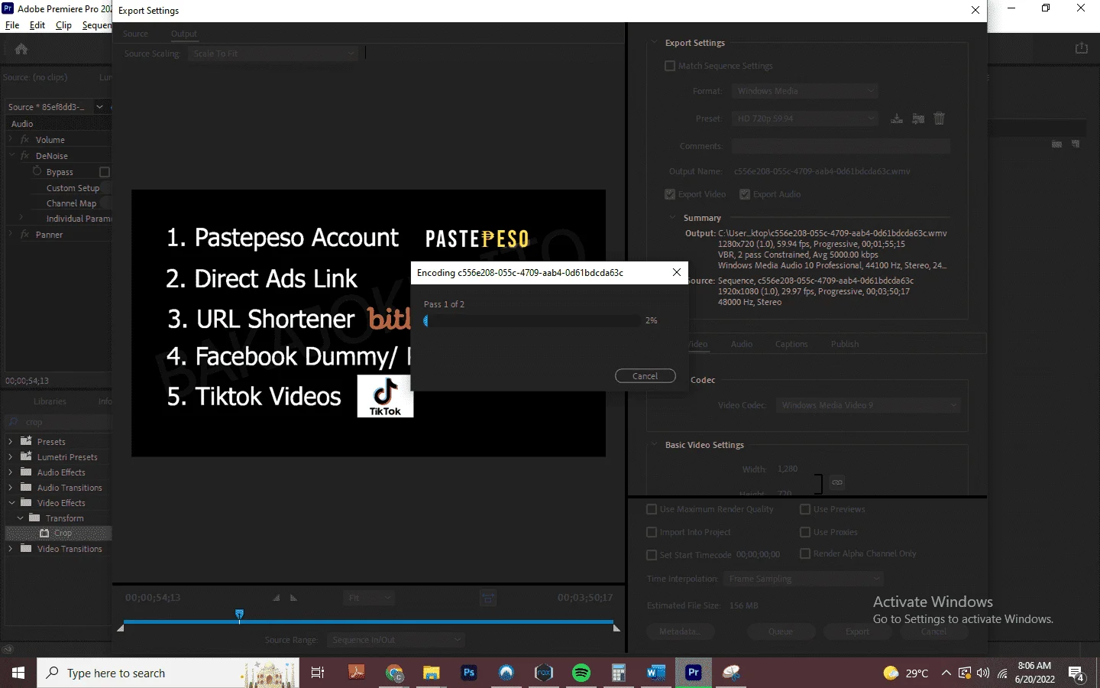This screenshot has height=688, width=1100.
Task: Open the Time Interpolation dropdown
Action: tap(804, 579)
